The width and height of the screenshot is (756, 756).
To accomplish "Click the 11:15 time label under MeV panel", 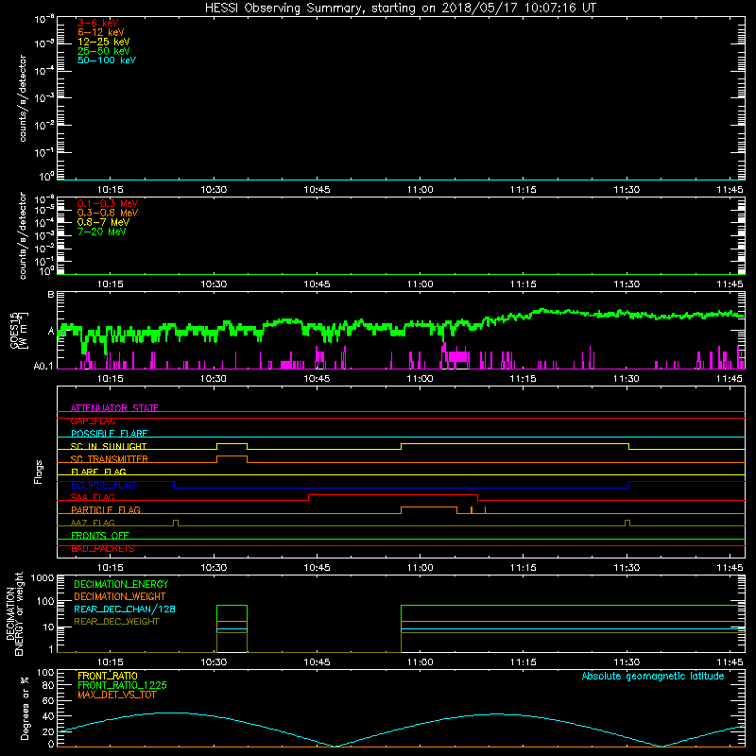I will tap(524, 284).
